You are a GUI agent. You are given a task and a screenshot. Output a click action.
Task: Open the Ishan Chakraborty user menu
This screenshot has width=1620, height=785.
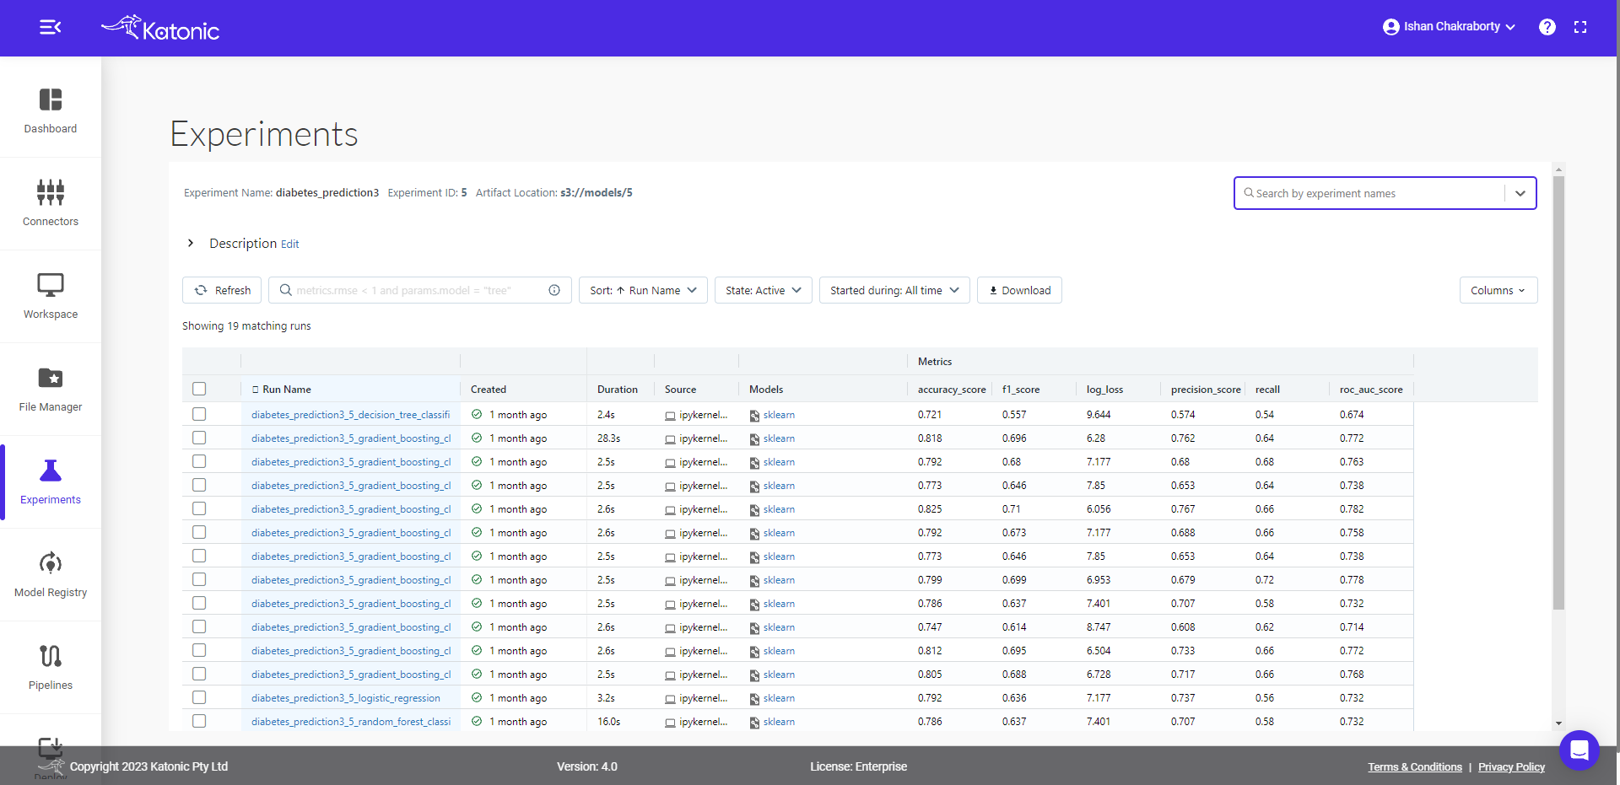point(1449,27)
